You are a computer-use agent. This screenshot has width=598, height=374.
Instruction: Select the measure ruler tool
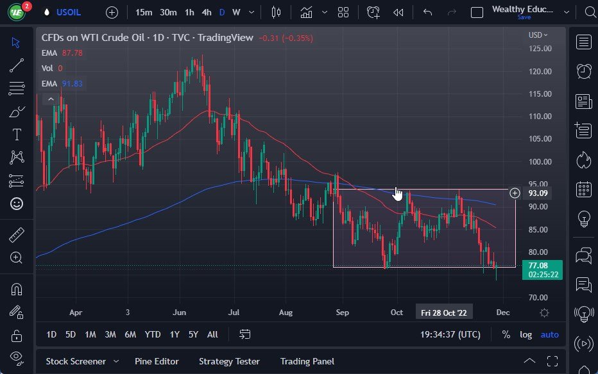pos(16,234)
